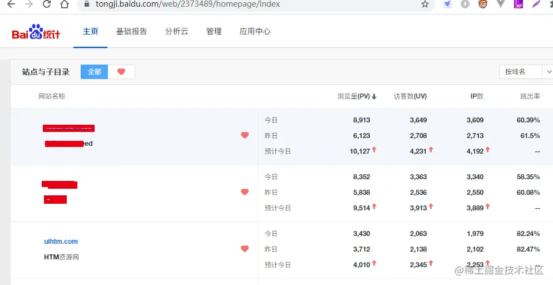Sort by the 访客数(UV) column header
Image resolution: width=553 pixels, height=285 pixels.
[410, 96]
